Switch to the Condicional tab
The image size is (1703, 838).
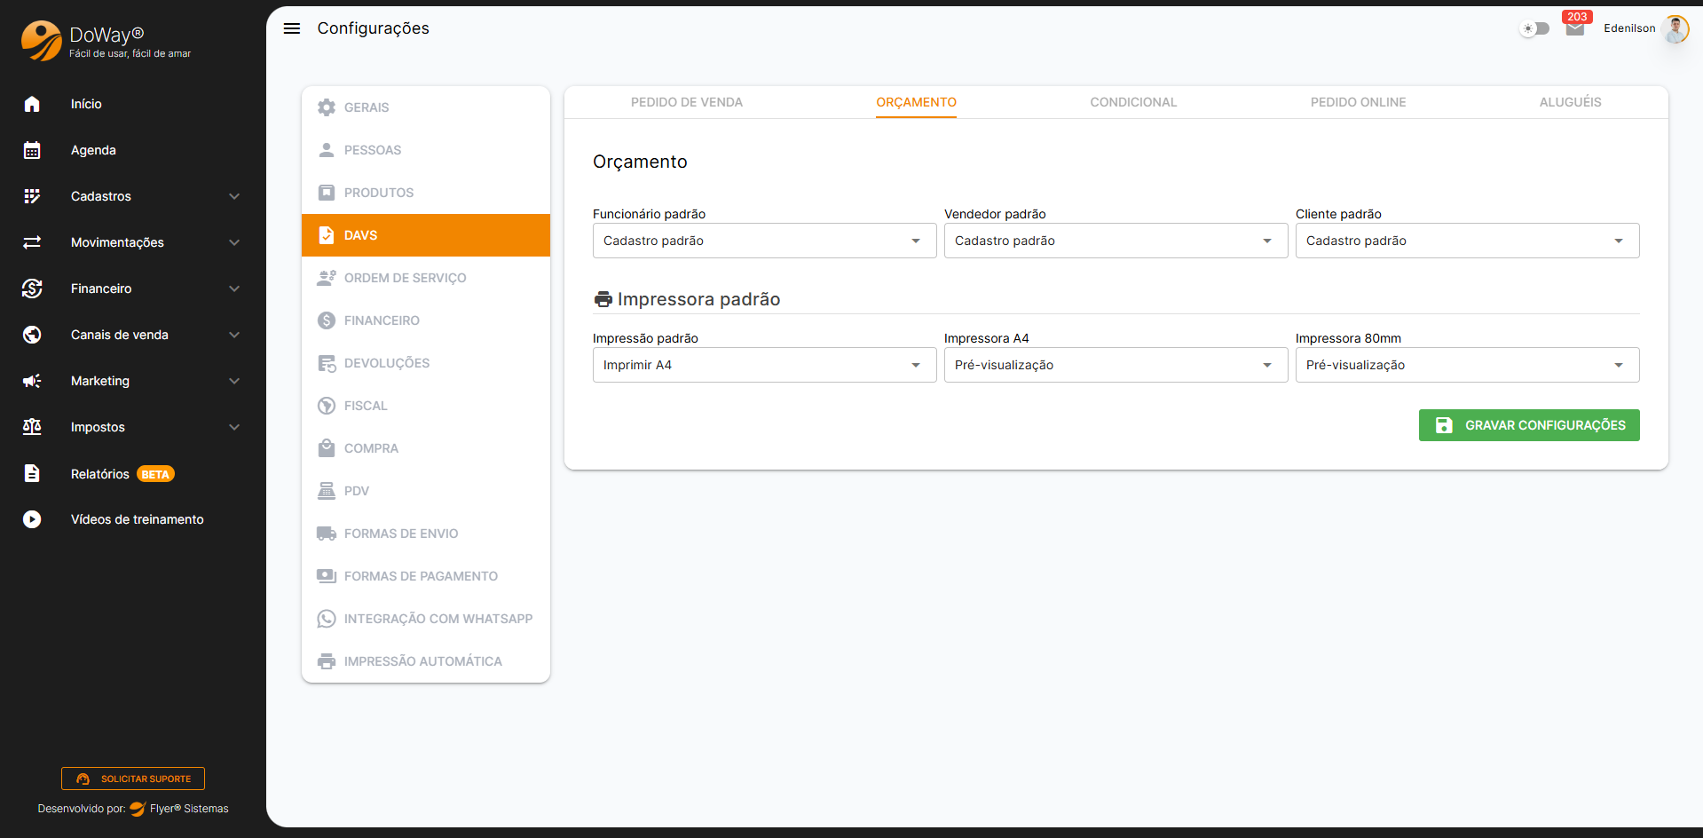pyautogui.click(x=1133, y=102)
